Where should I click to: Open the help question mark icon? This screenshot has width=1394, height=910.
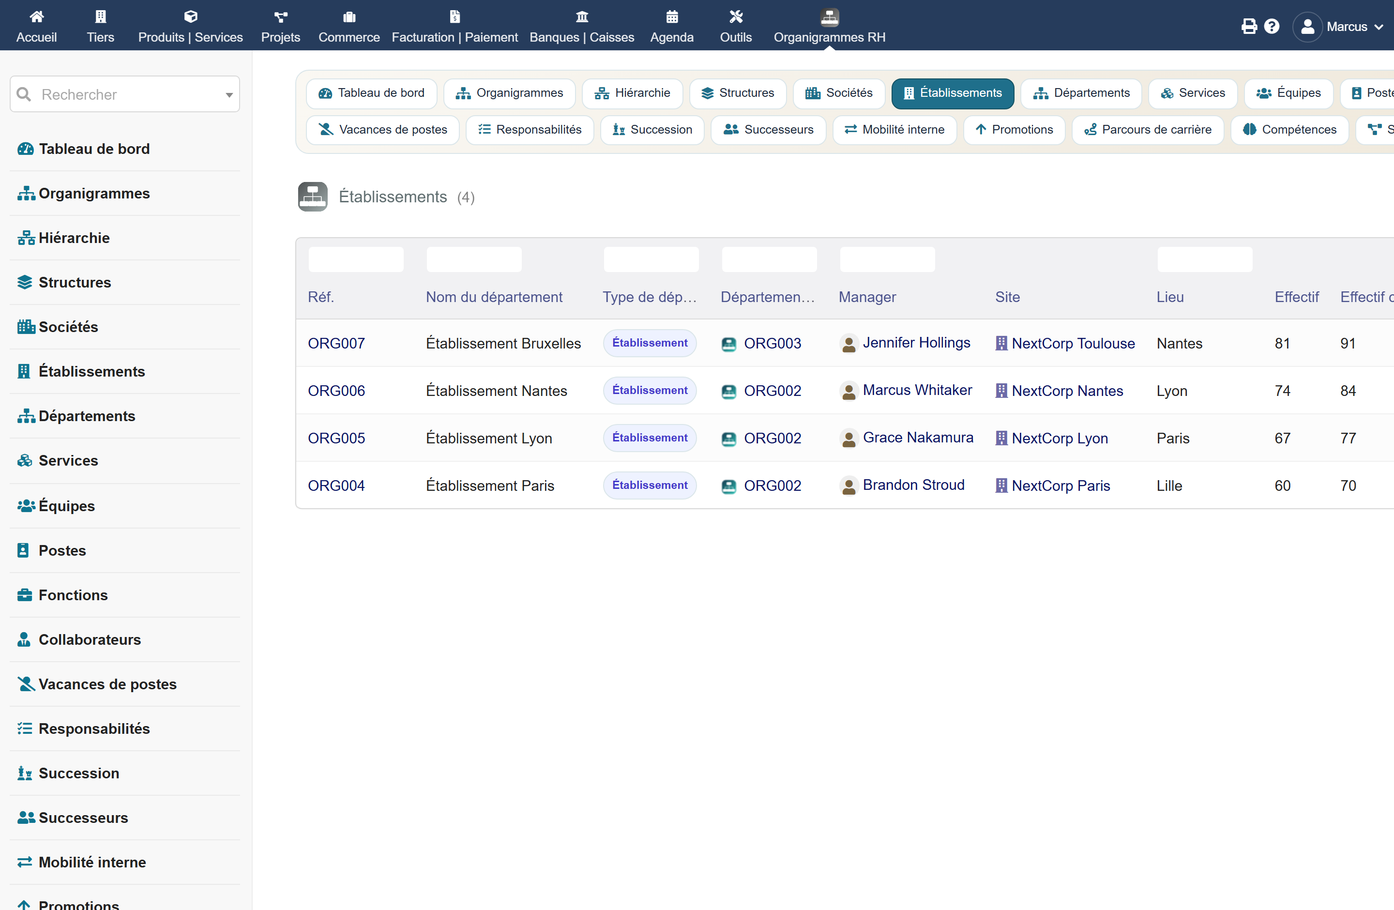tap(1271, 26)
